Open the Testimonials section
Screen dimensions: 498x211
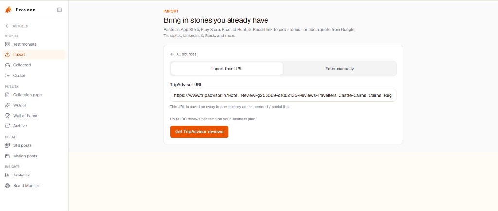click(x=34, y=44)
